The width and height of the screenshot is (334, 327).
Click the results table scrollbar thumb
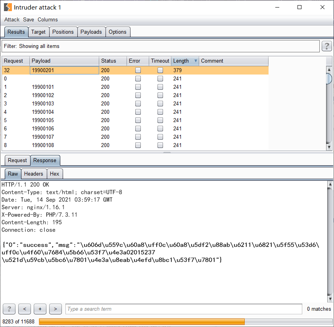click(329, 79)
